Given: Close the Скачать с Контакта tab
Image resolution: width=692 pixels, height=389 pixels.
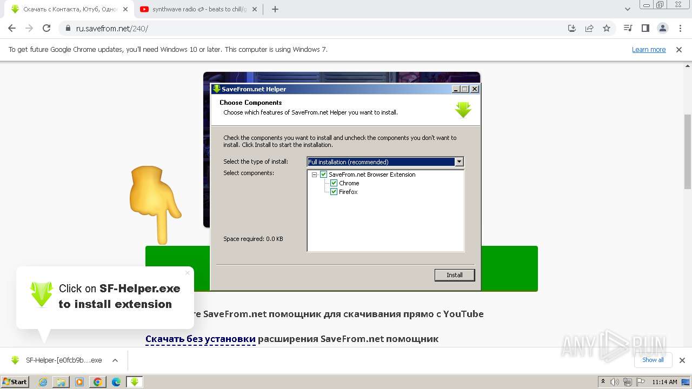Looking at the screenshot, I should pos(125,9).
